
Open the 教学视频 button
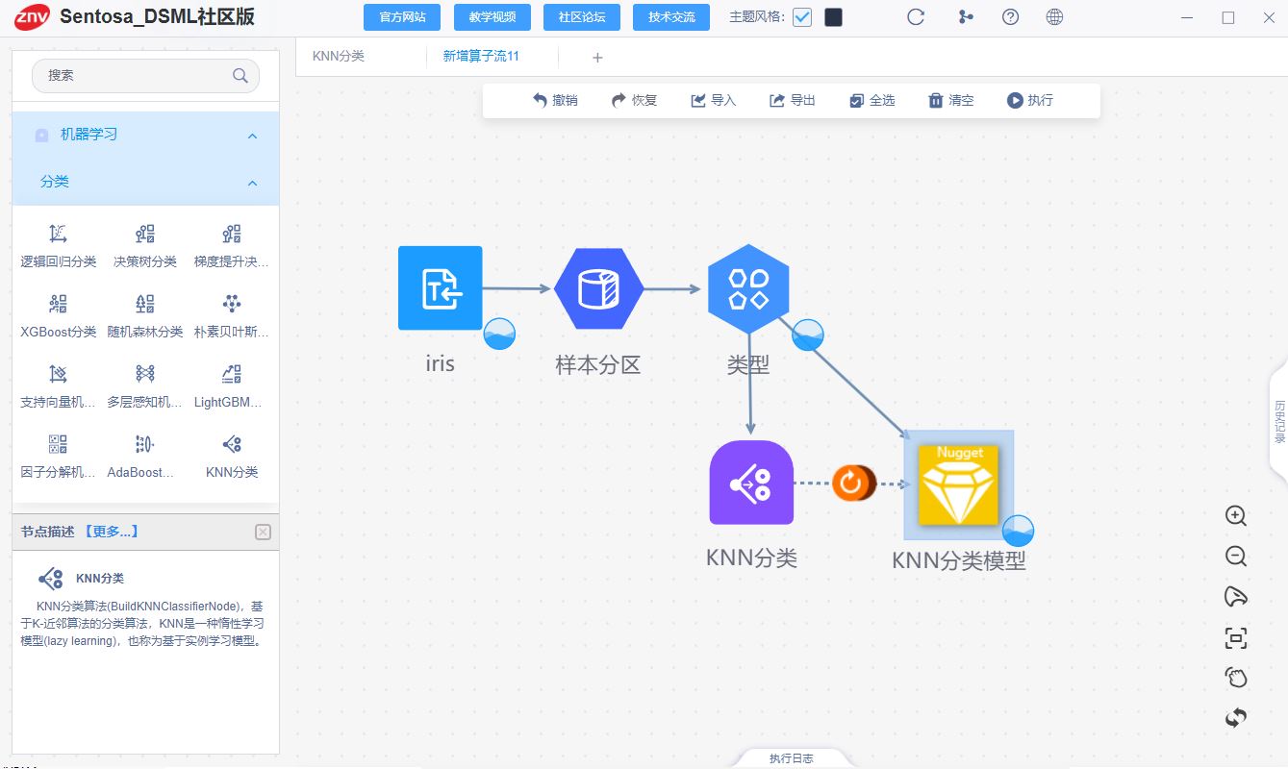492,17
